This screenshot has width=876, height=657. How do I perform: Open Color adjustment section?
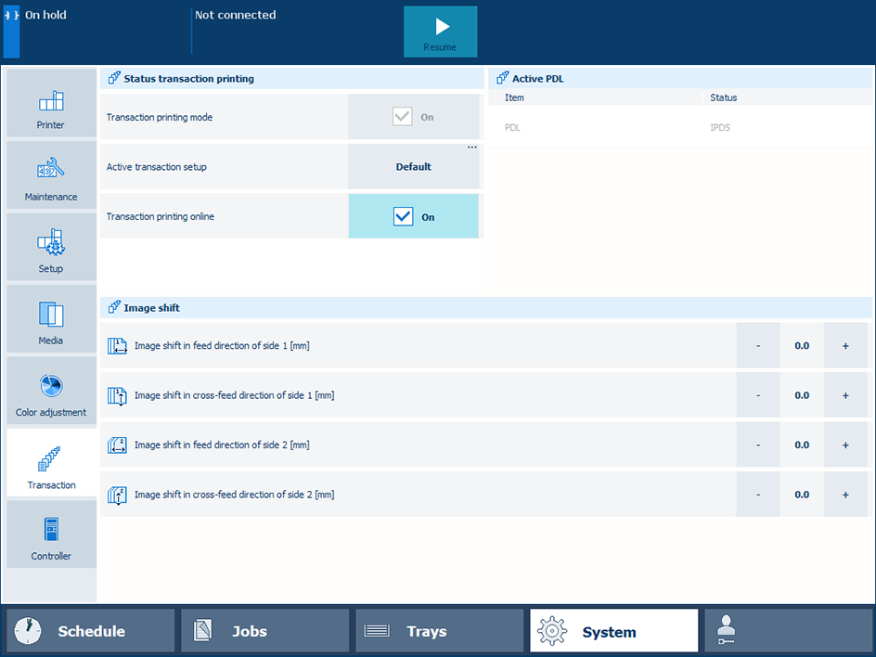[51, 391]
